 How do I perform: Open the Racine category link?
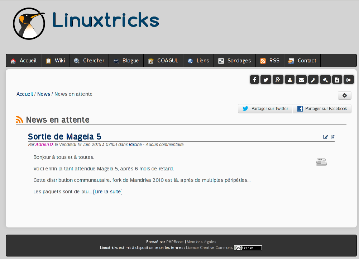click(x=135, y=145)
